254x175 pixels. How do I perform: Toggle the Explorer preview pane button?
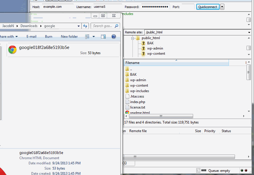(103, 37)
